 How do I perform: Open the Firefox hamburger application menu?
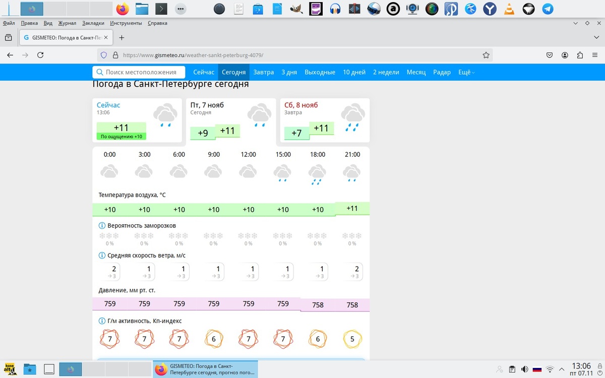pos(595,55)
